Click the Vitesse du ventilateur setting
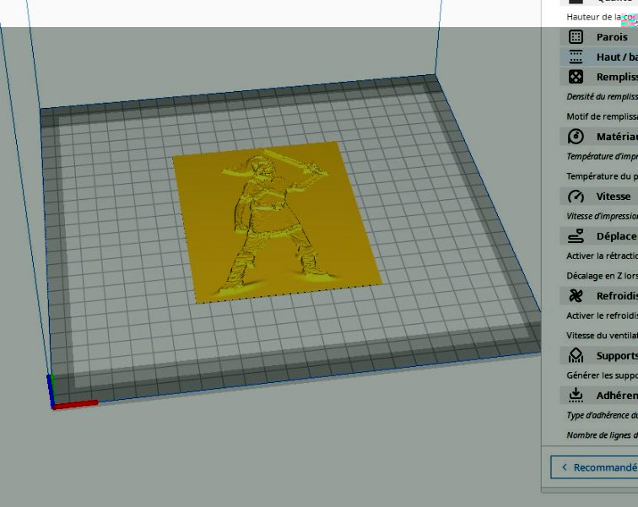 (x=603, y=336)
